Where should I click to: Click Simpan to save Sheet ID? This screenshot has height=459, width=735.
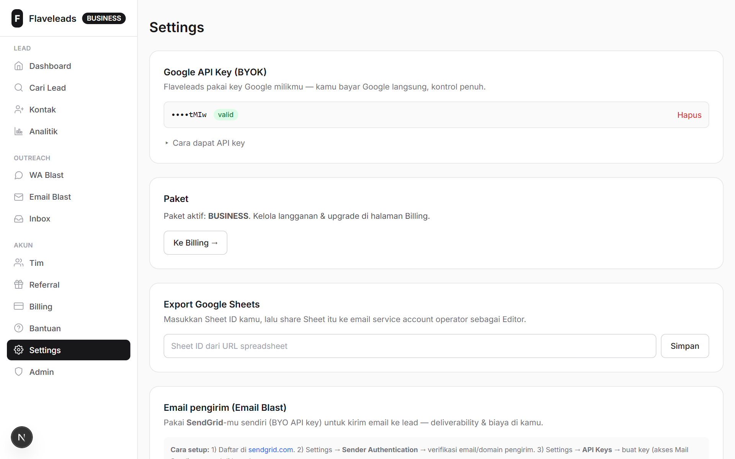click(684, 346)
